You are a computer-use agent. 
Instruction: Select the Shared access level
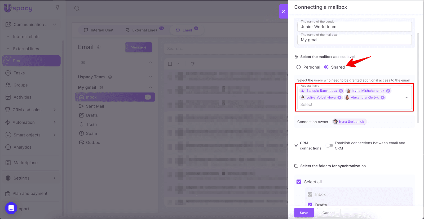pos(326,67)
